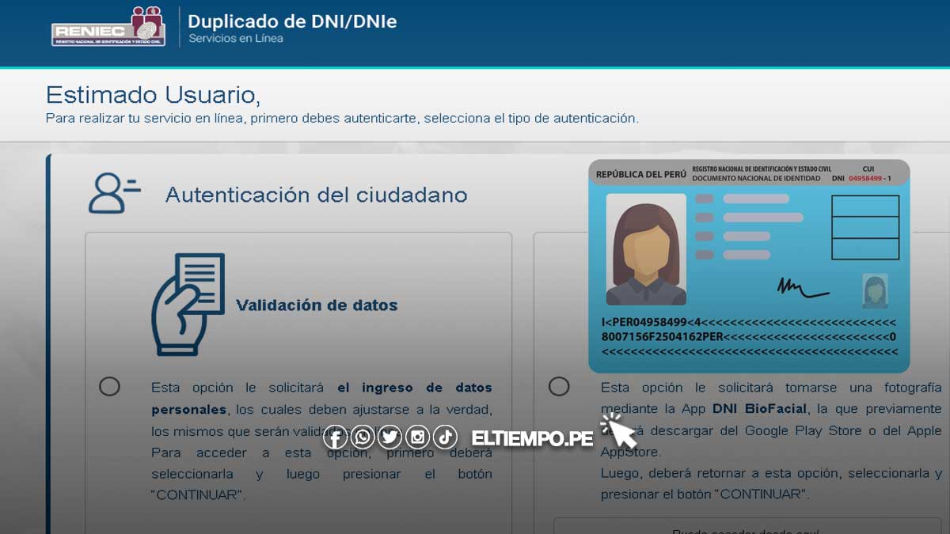
Task: Click the "Servicios en Línea" subtitle
Action: click(235, 39)
